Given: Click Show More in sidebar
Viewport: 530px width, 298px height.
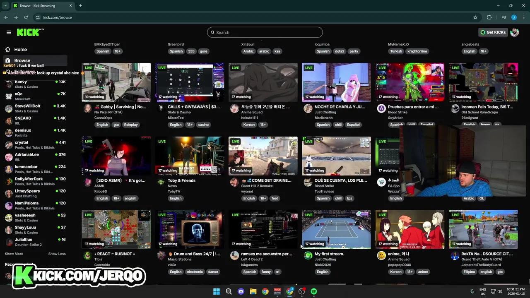Looking at the screenshot, I should point(14,254).
